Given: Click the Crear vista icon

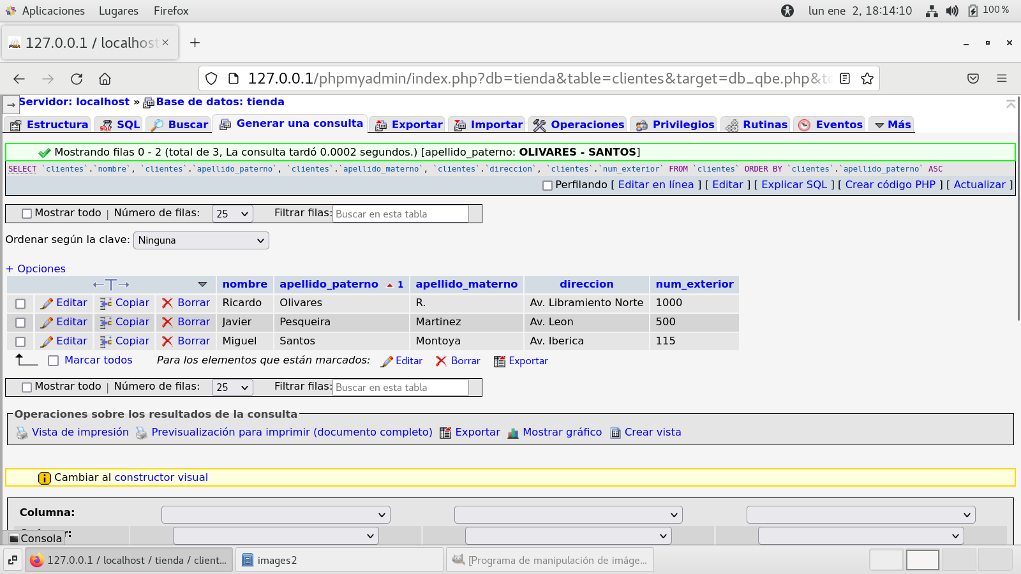Looking at the screenshot, I should coord(615,433).
